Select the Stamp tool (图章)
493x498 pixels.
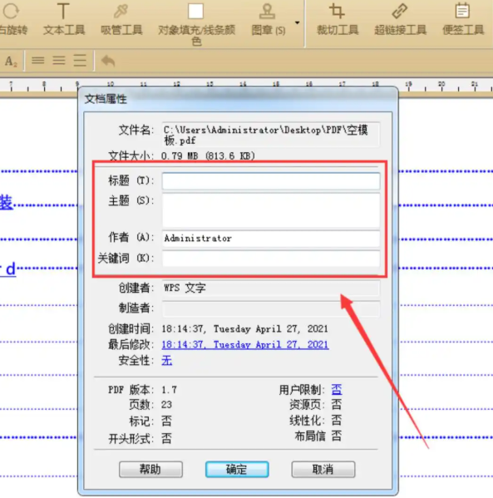pyautogui.click(x=268, y=20)
